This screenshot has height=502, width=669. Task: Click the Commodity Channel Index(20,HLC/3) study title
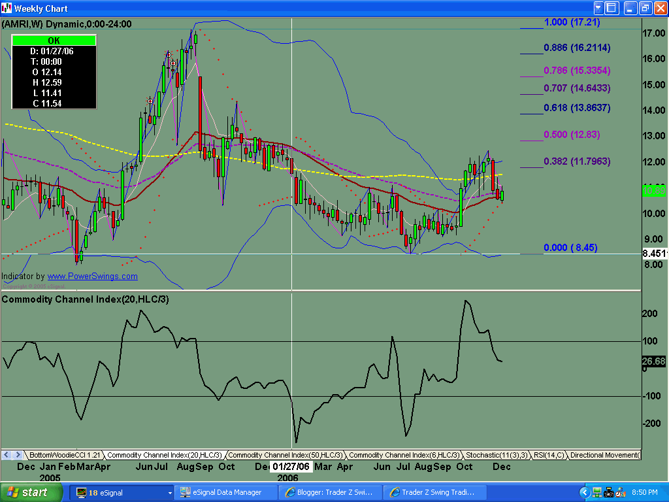pyautogui.click(x=86, y=299)
